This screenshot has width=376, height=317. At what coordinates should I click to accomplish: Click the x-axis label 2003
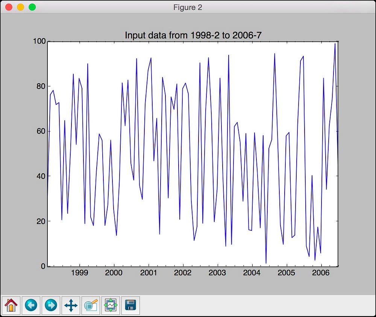point(217,273)
